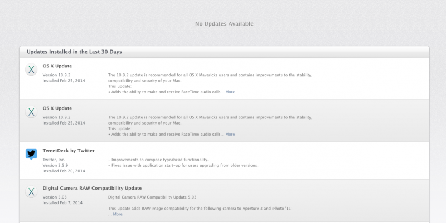446x223 pixels.
Task: Click the "Version 5.03" label
Action: [55, 197]
